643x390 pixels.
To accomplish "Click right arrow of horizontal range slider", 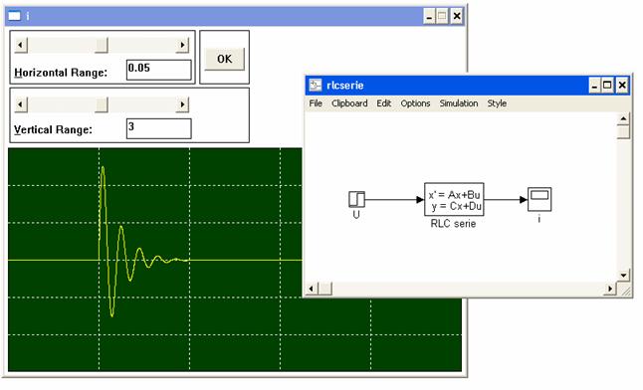I will pos(182,45).
